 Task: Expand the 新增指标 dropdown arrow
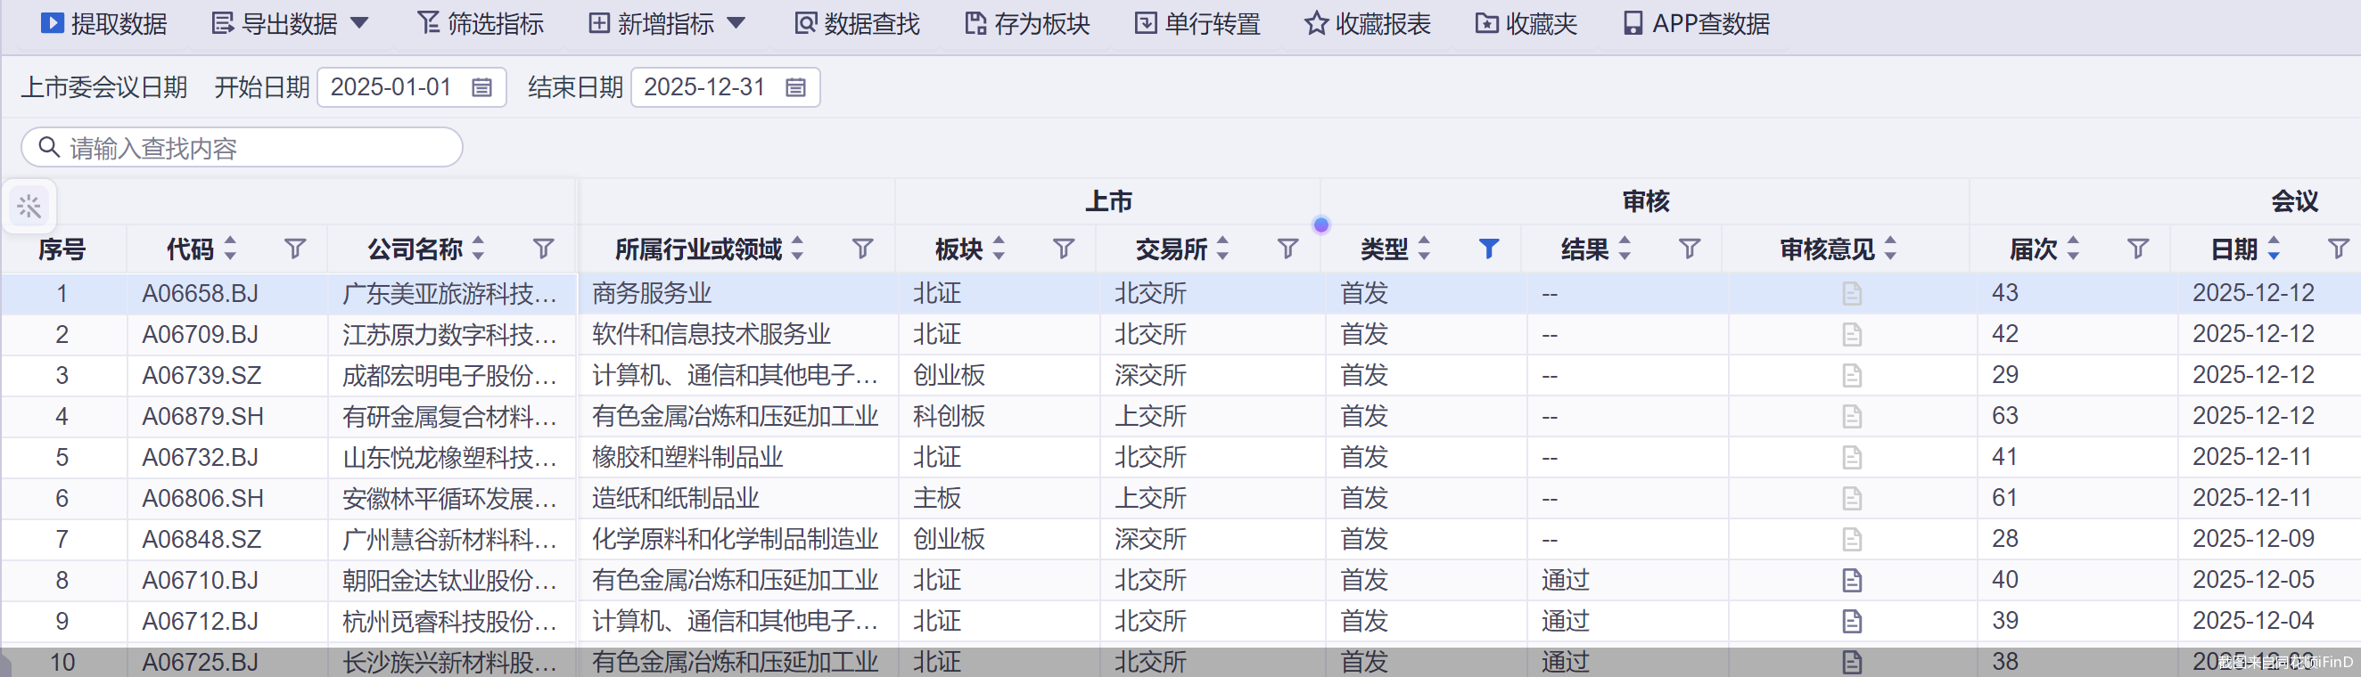[x=736, y=24]
